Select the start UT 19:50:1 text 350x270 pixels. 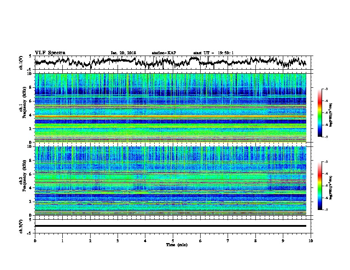[213, 53]
